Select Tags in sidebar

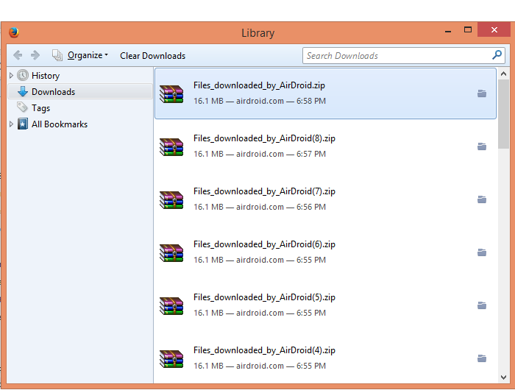click(40, 108)
